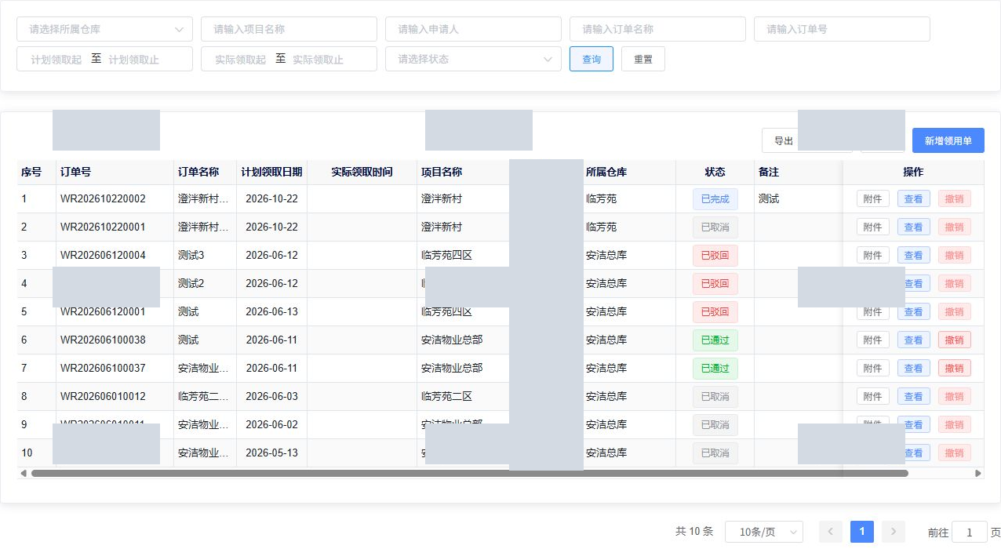Revoke order WR202606100037 with 撤销
This screenshot has height=549, width=1001.
coord(955,369)
